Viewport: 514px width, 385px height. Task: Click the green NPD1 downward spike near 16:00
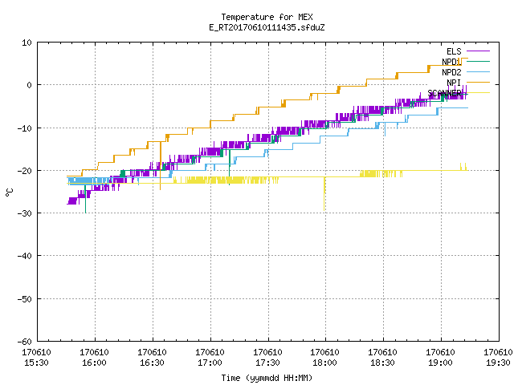point(86,199)
